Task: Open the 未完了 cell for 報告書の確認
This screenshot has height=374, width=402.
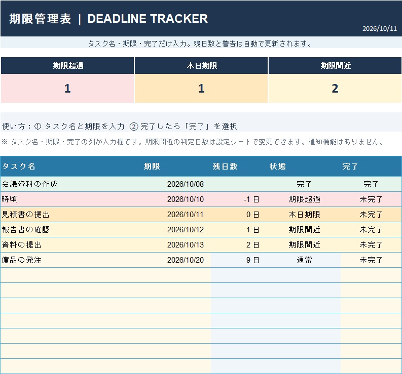Action: click(x=371, y=230)
